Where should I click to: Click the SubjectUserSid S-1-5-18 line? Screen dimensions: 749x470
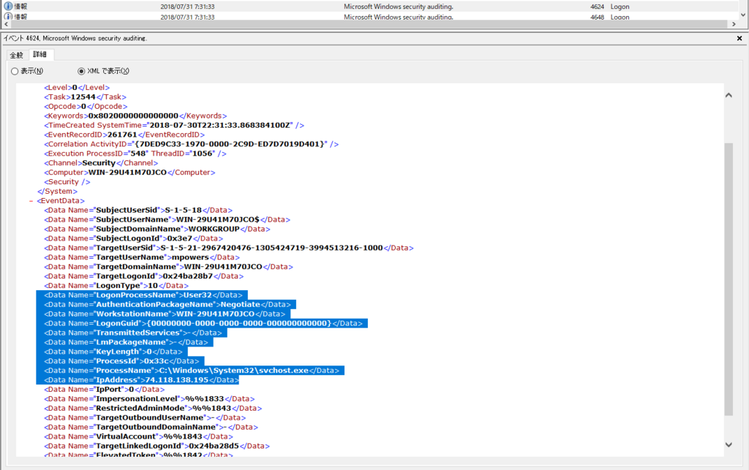138,211
